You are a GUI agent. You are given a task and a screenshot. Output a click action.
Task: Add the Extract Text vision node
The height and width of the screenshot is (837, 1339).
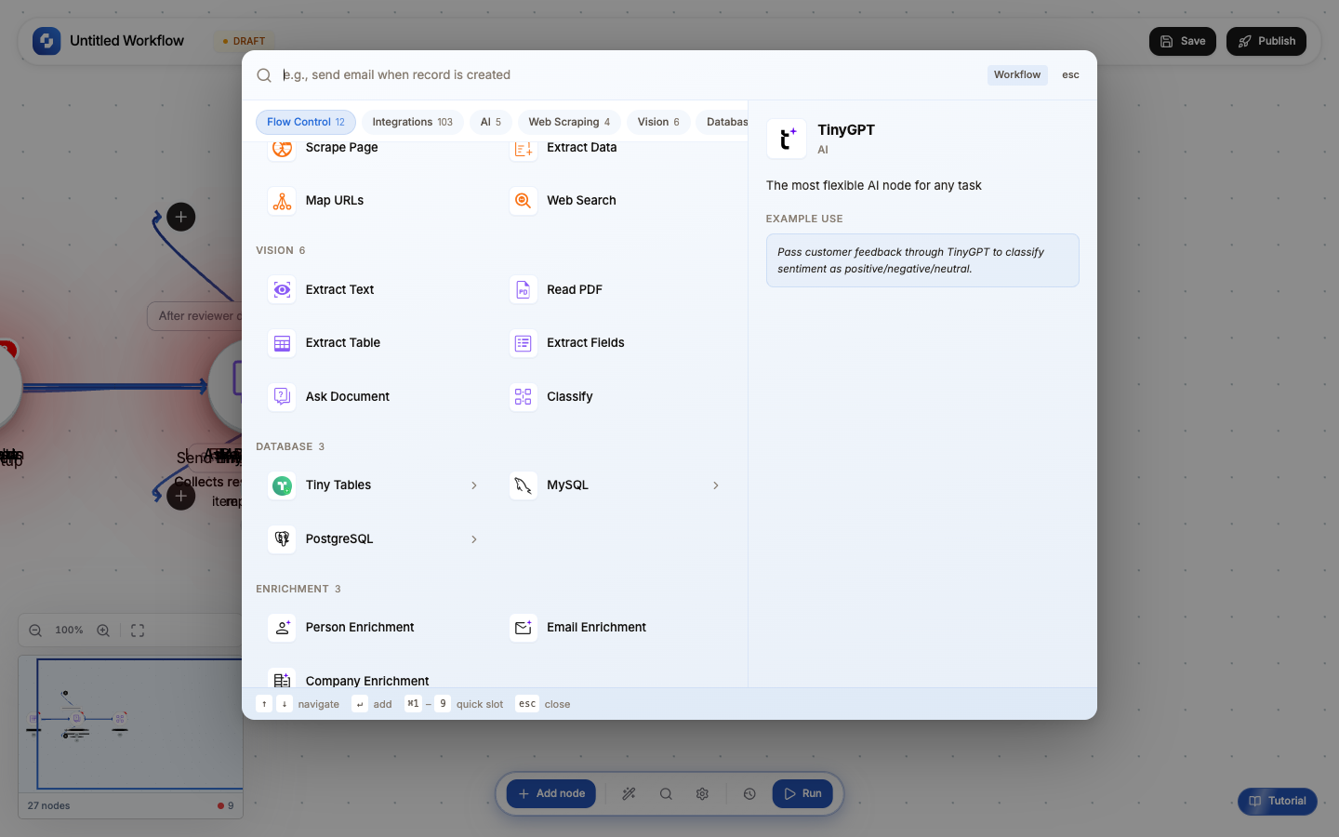click(372, 290)
